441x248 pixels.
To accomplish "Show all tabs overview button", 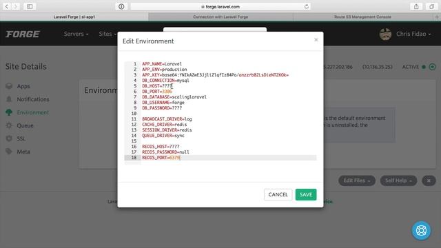I will point(432,6).
